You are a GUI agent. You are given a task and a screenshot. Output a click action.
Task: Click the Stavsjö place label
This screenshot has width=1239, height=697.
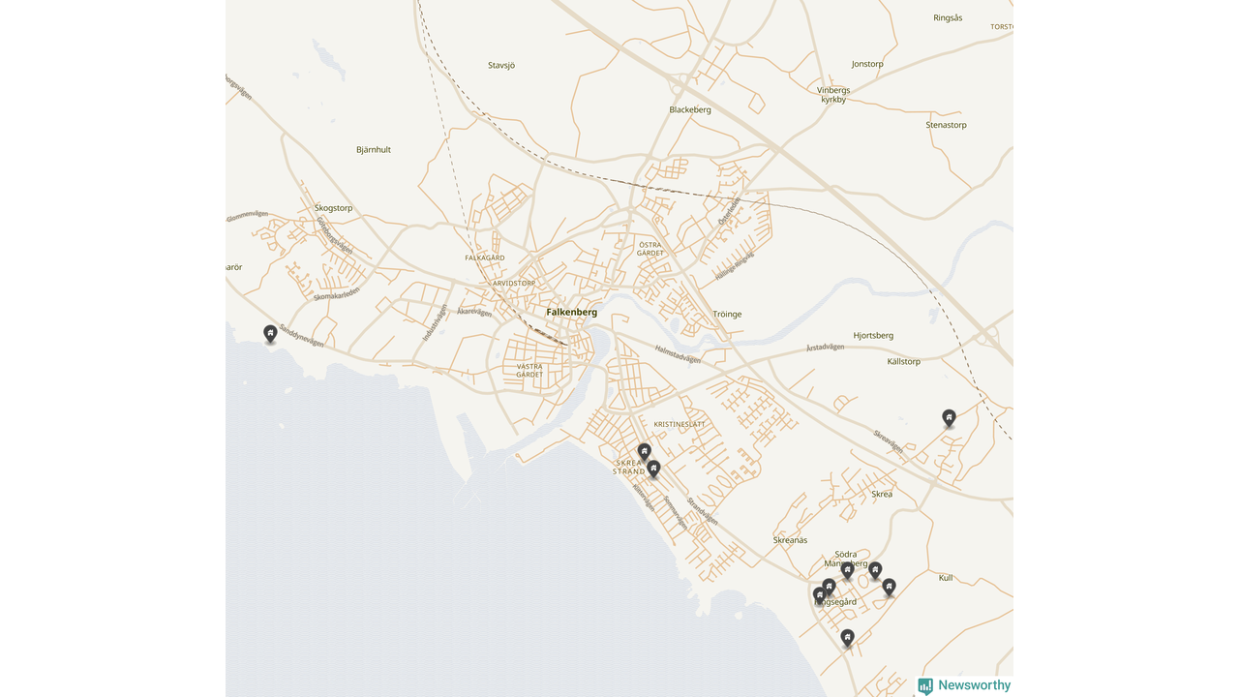click(x=501, y=66)
